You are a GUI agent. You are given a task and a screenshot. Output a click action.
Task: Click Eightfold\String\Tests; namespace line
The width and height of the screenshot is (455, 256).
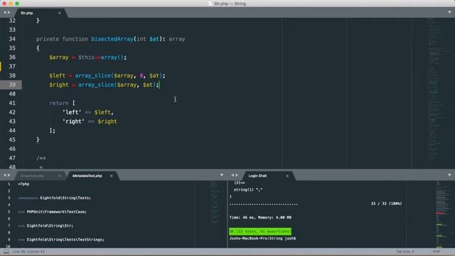coord(65,198)
